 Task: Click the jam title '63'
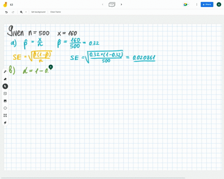(x=12, y=5)
